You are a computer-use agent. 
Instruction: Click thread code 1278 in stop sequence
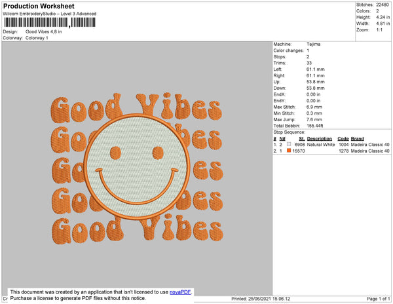pos(343,151)
